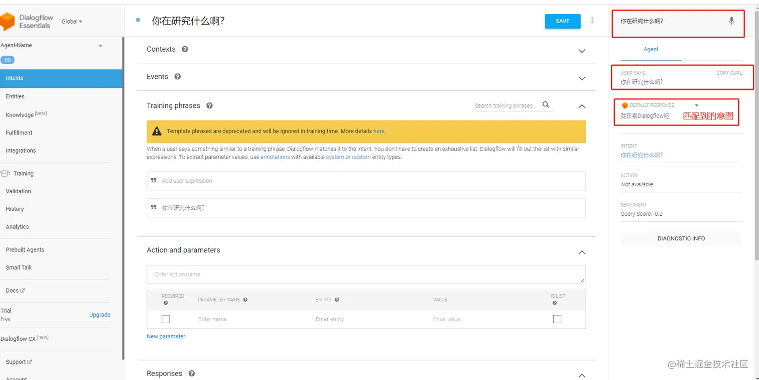The width and height of the screenshot is (759, 380).
Task: Click the custom entity types link
Action: 361,157
